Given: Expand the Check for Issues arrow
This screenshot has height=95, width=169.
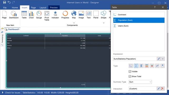Looking at the screenshot, I should pos(3,93).
